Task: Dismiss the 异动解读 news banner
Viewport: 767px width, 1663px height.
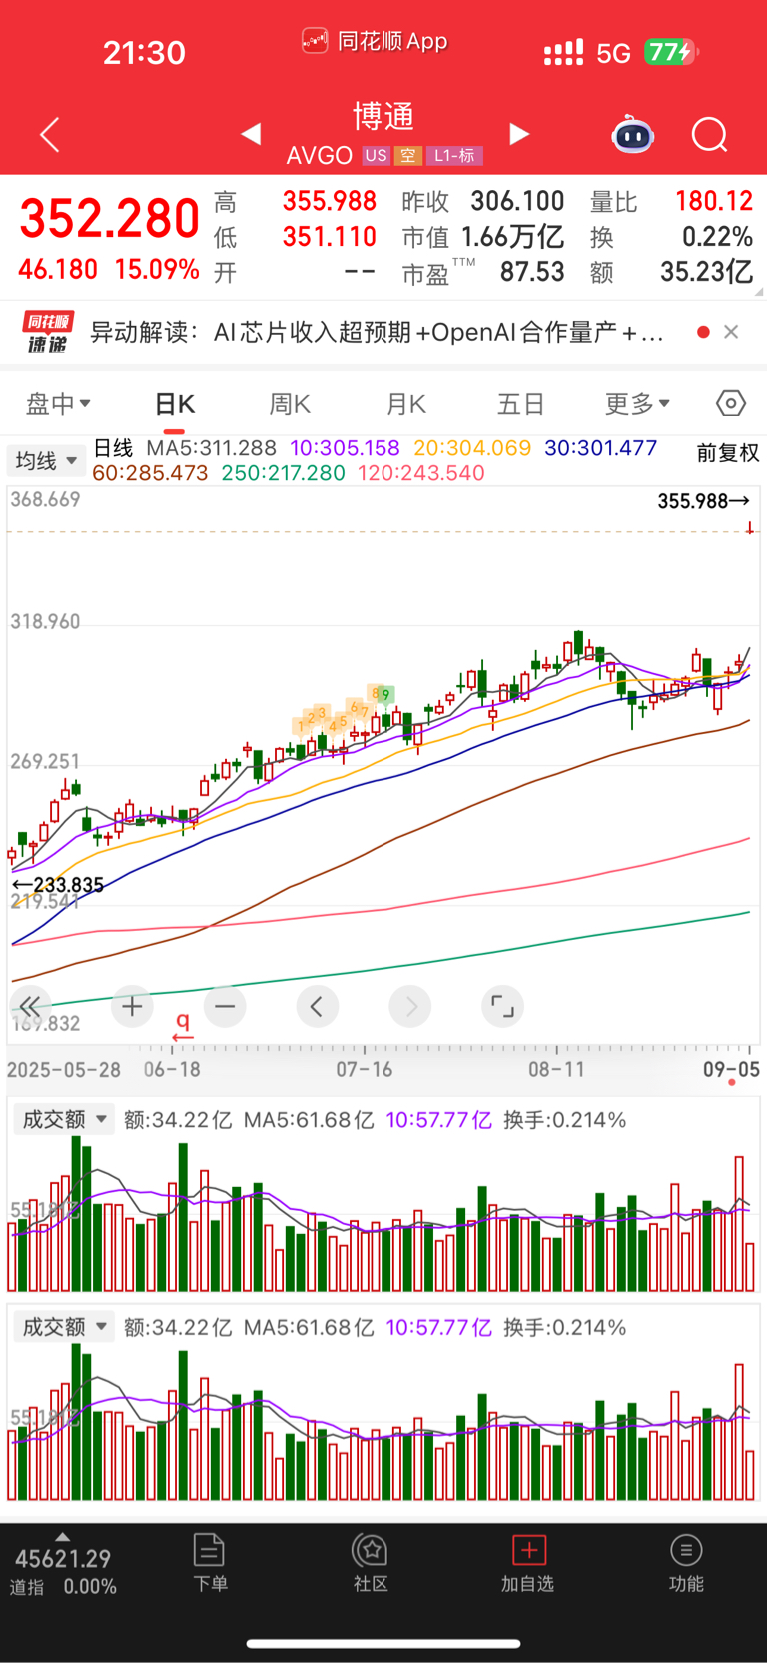Action: 731,332
